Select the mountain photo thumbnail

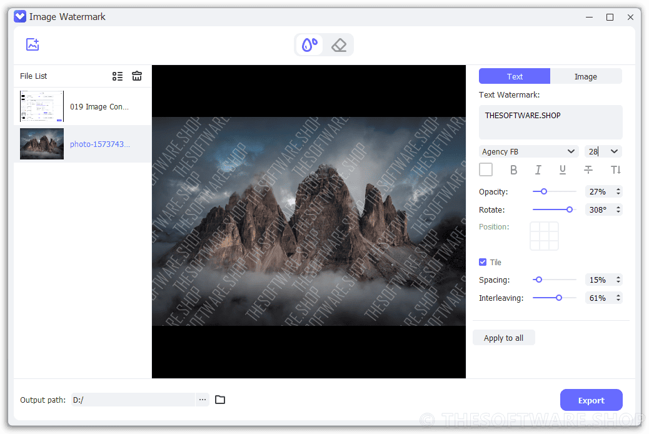coord(42,144)
